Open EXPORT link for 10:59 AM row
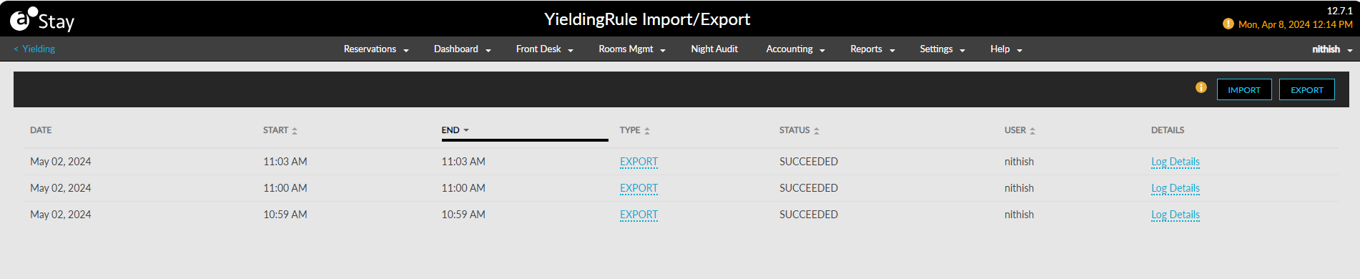This screenshot has height=279, width=1360. (x=639, y=215)
